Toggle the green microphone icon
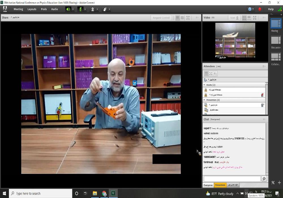The image size is (283, 198). tap(80, 9)
